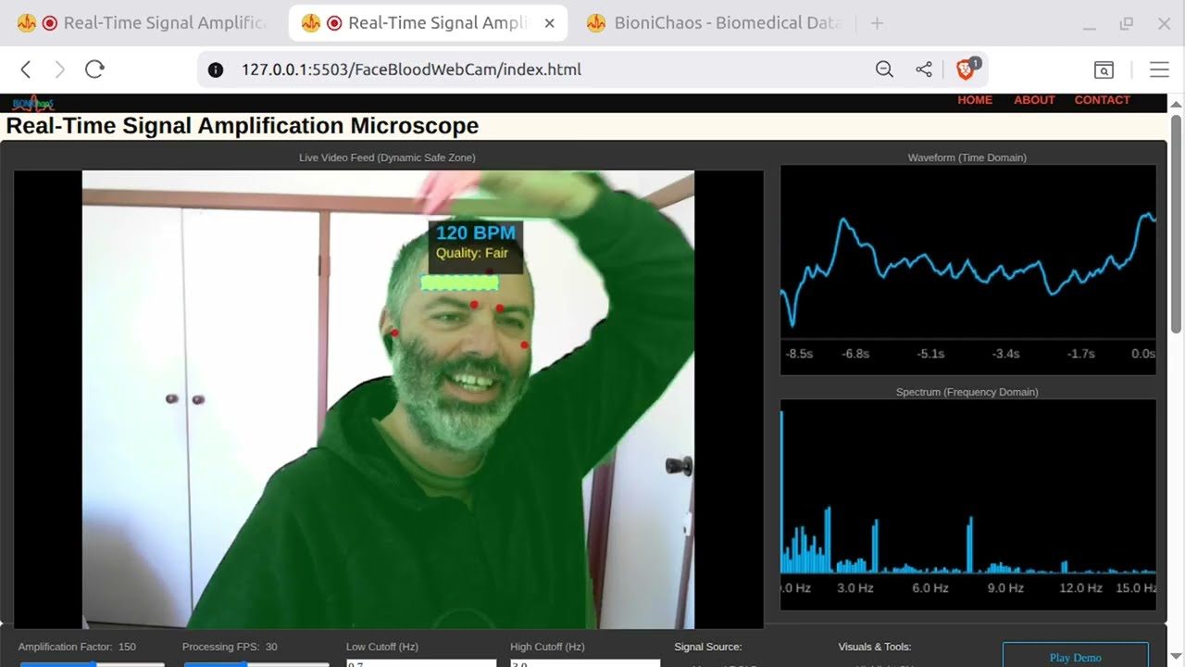Click the Low Cutoff (Hz) input field
Image resolution: width=1185 pixels, height=667 pixels.
[x=421, y=662]
